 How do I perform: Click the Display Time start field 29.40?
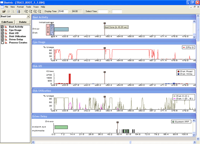63,11
